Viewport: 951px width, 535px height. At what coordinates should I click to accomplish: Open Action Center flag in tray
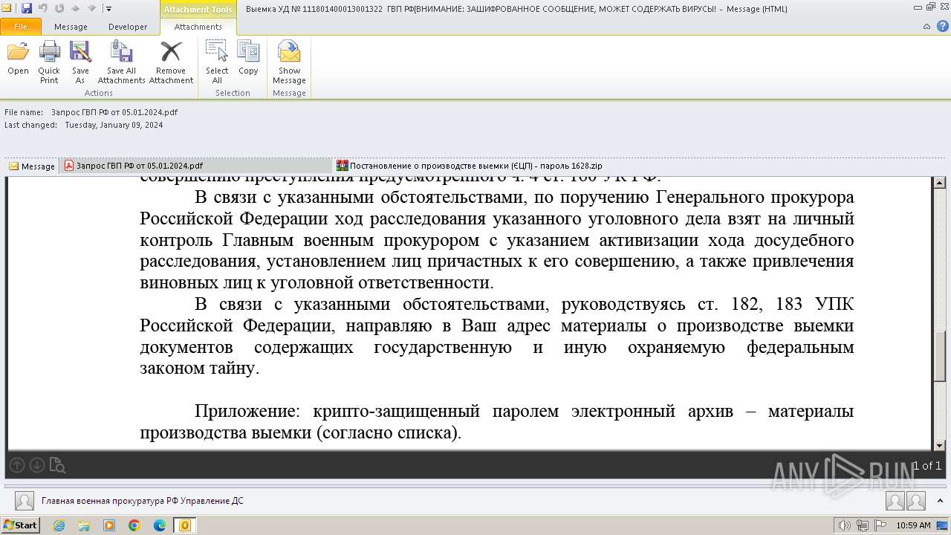[x=880, y=525]
